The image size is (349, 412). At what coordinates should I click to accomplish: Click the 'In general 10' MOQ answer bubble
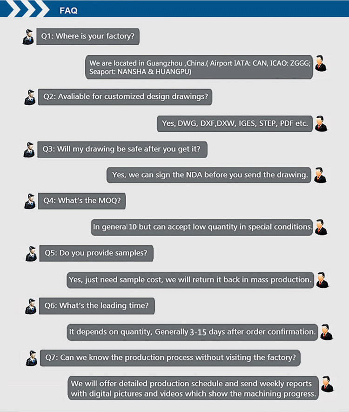(x=202, y=227)
